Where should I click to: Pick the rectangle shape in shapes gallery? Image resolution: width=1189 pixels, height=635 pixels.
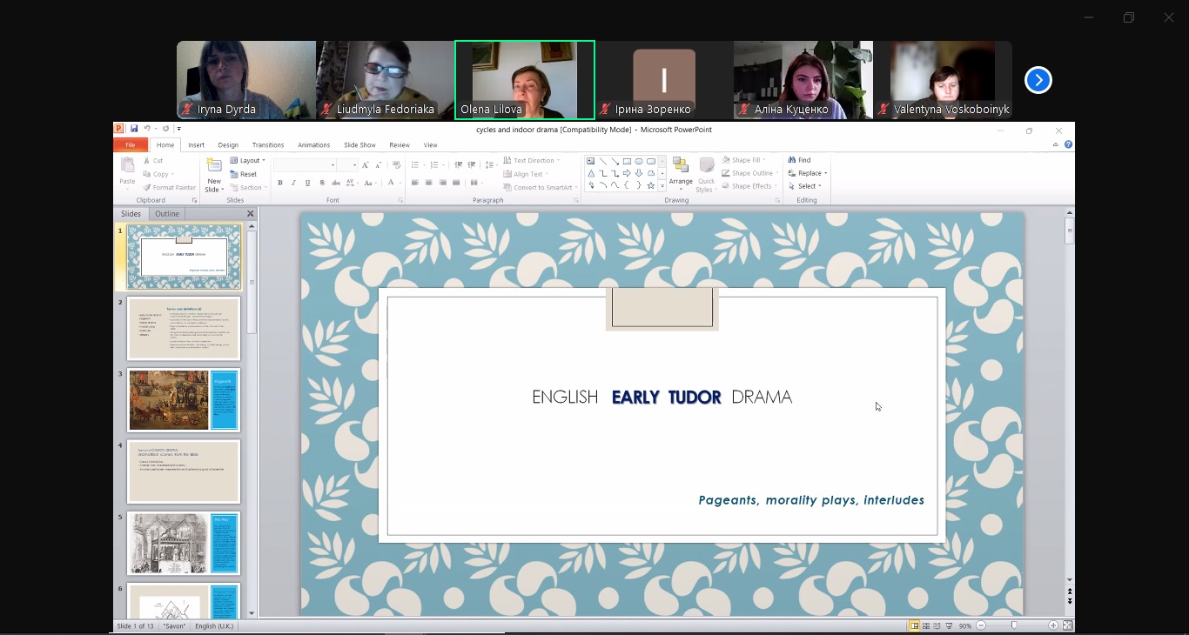pos(627,161)
